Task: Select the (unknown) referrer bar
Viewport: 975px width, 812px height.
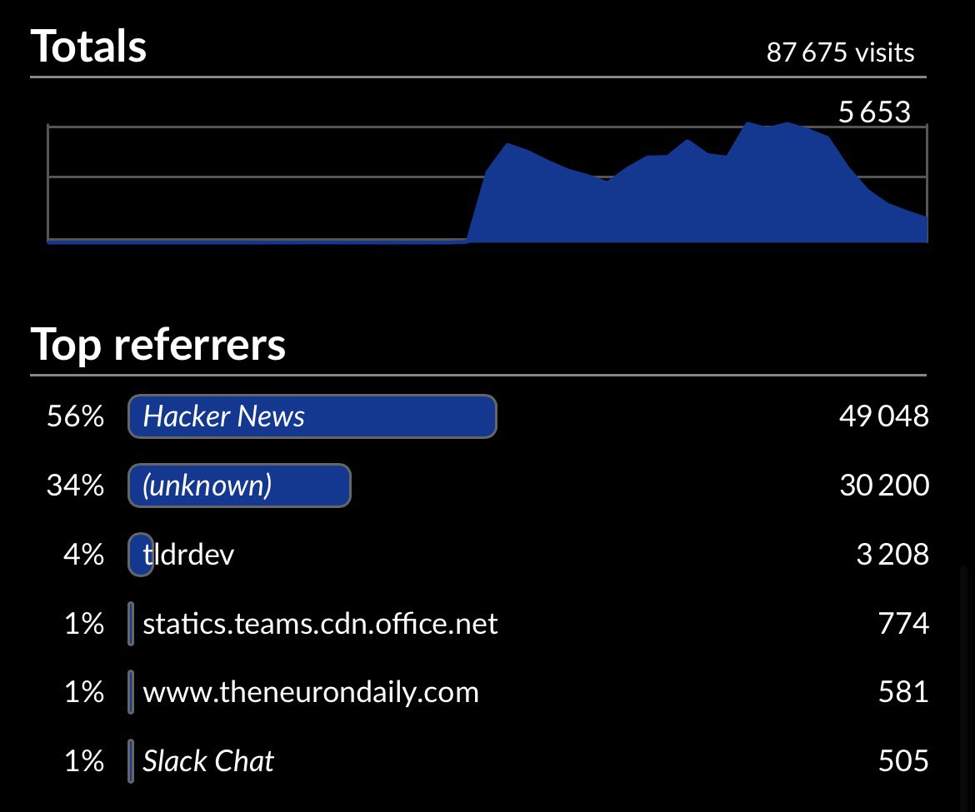Action: [x=239, y=486]
